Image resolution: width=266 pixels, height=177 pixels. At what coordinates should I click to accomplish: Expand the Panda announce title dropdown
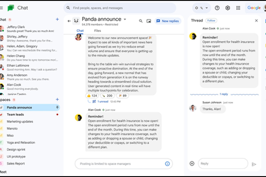pyautogui.click(x=125, y=19)
